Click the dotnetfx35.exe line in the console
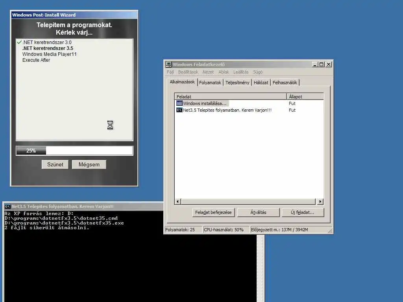Viewport: 403px width, 302px height. pos(64,223)
